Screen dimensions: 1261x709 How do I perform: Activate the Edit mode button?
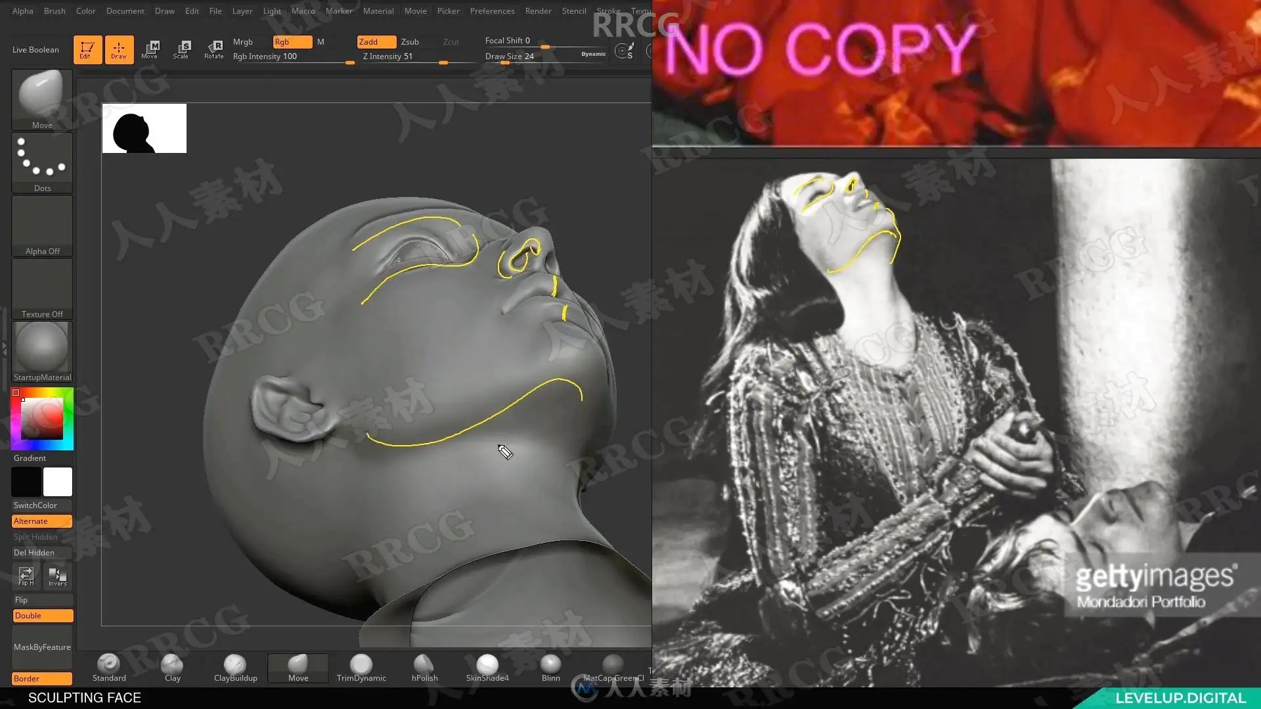pos(87,49)
